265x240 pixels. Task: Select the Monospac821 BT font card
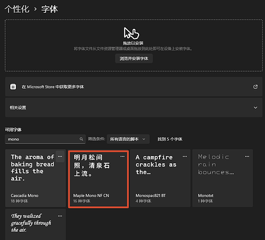click(x=160, y=178)
